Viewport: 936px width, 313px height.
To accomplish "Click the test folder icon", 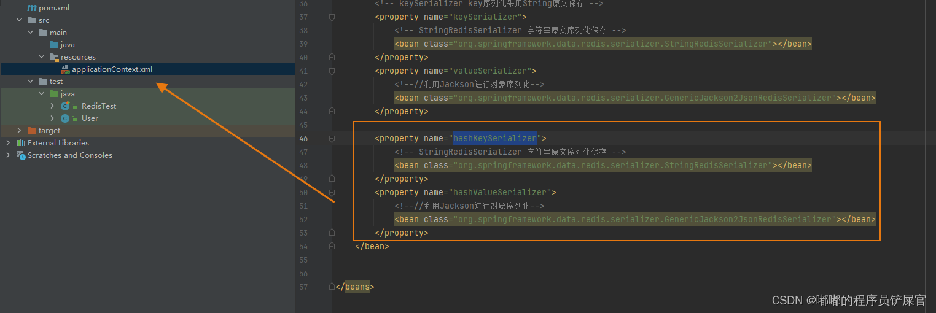I will pyautogui.click(x=42, y=82).
